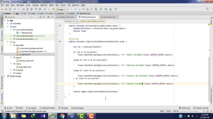Open the app run configuration dropdown
The image size is (213, 119).
(61, 9)
